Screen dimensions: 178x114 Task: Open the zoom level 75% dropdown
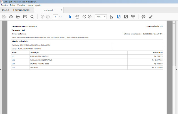click(101, 17)
